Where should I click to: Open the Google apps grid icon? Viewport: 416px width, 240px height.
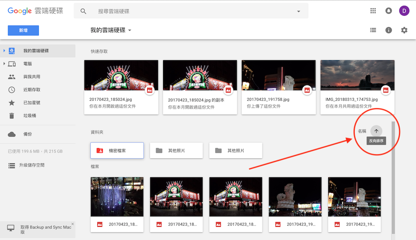[373, 10]
